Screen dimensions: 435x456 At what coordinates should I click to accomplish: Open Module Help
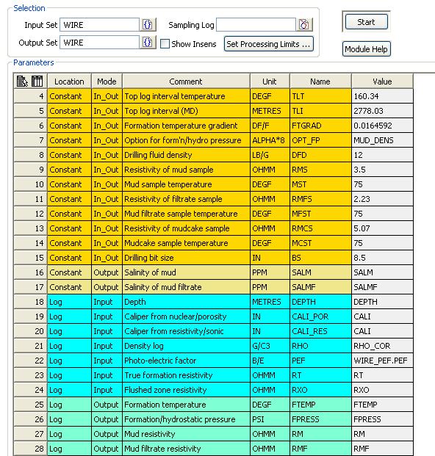coord(367,49)
